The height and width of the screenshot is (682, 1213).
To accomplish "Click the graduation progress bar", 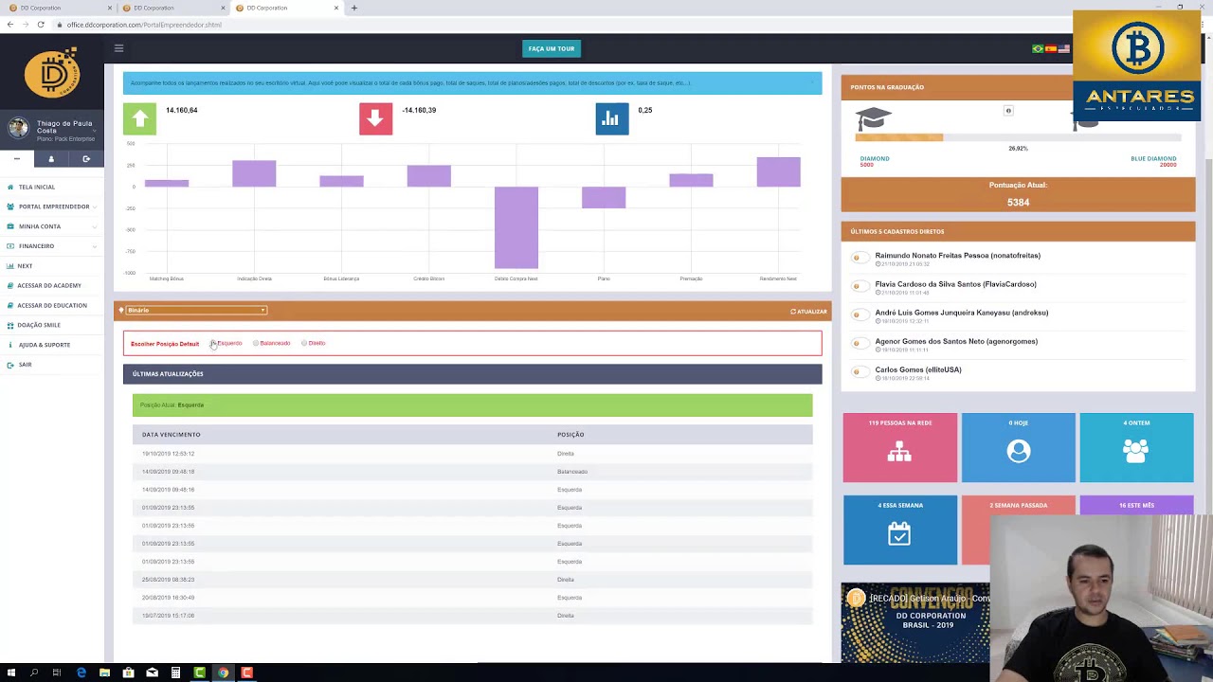I will click(1018, 138).
